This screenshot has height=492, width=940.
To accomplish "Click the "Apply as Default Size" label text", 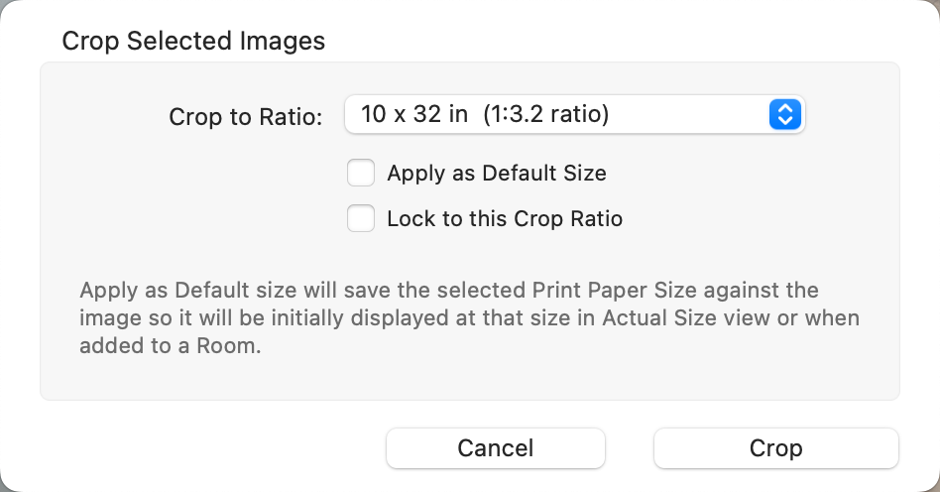I will point(496,174).
